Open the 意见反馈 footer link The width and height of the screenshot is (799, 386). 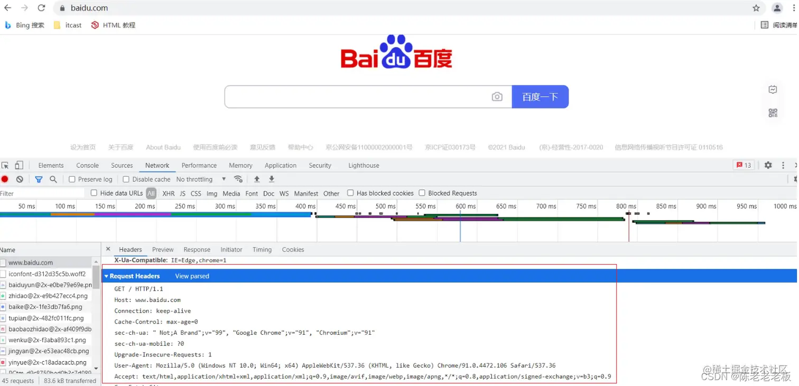pos(263,147)
